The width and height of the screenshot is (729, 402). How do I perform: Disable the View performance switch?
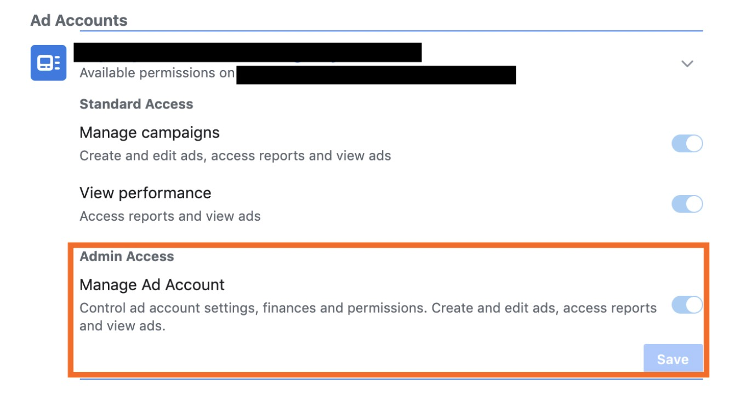pyautogui.click(x=687, y=204)
